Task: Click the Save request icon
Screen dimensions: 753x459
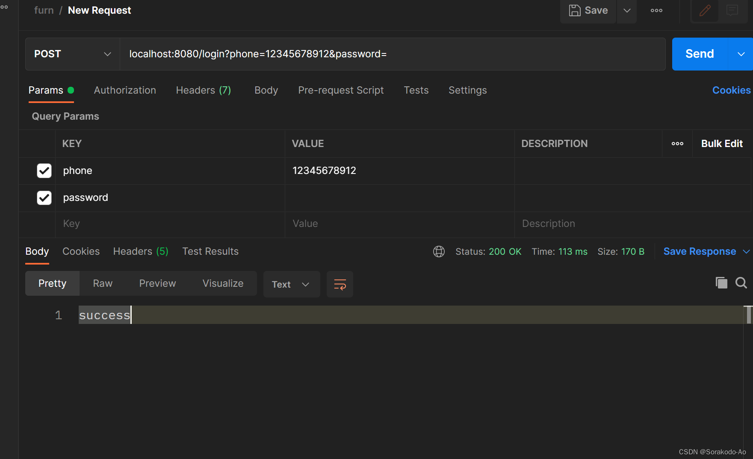Action: [x=588, y=10]
